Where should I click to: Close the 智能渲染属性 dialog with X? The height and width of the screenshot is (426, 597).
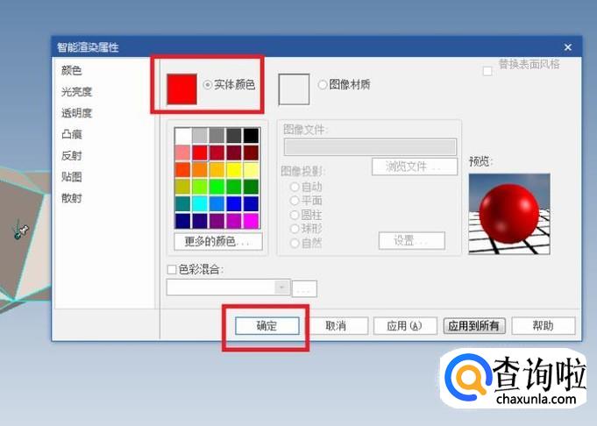(568, 47)
